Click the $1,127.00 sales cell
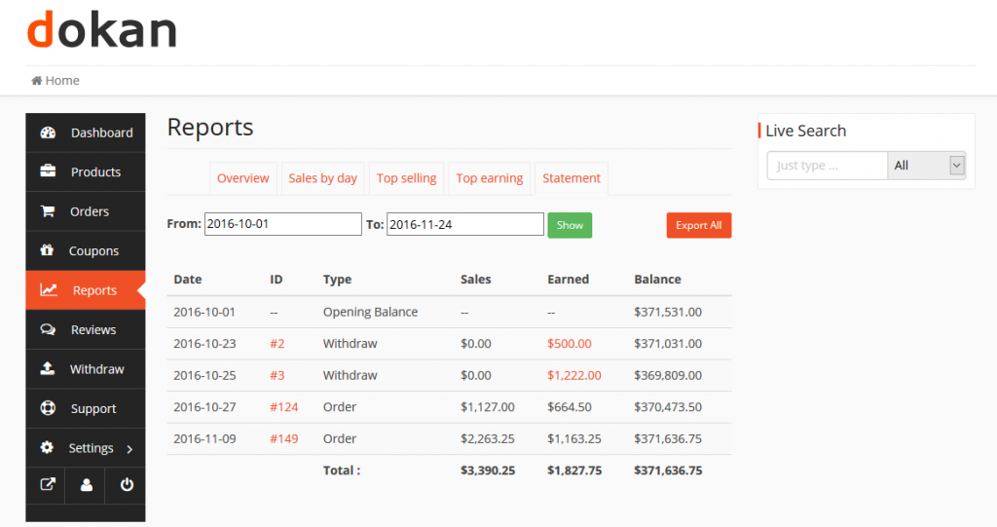 tap(488, 407)
